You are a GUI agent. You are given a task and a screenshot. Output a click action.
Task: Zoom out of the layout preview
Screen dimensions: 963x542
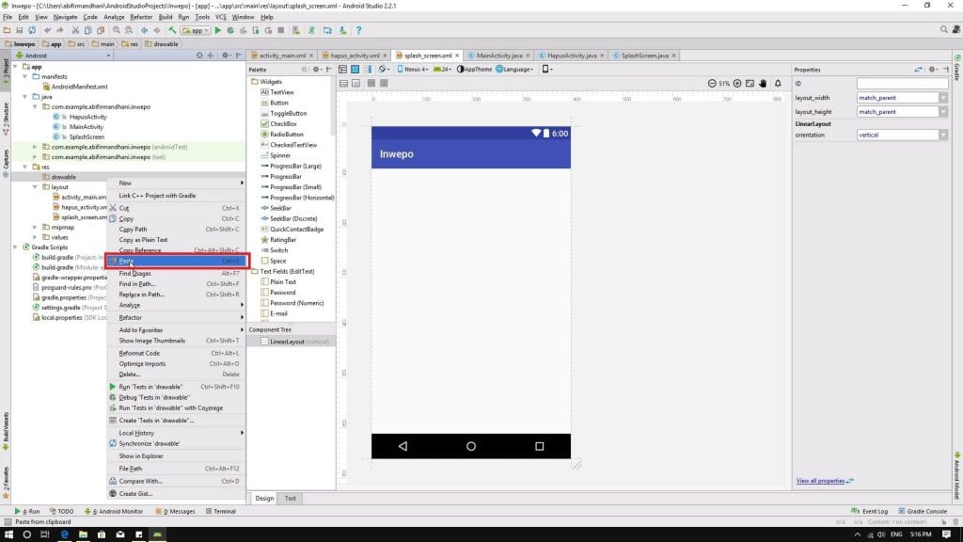[712, 83]
